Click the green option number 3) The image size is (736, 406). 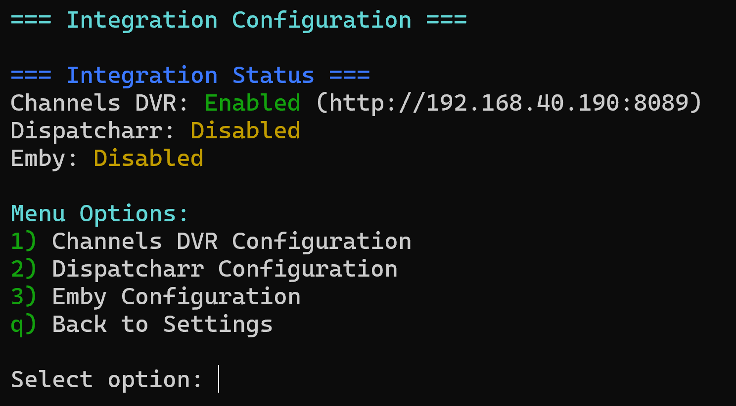(24, 297)
